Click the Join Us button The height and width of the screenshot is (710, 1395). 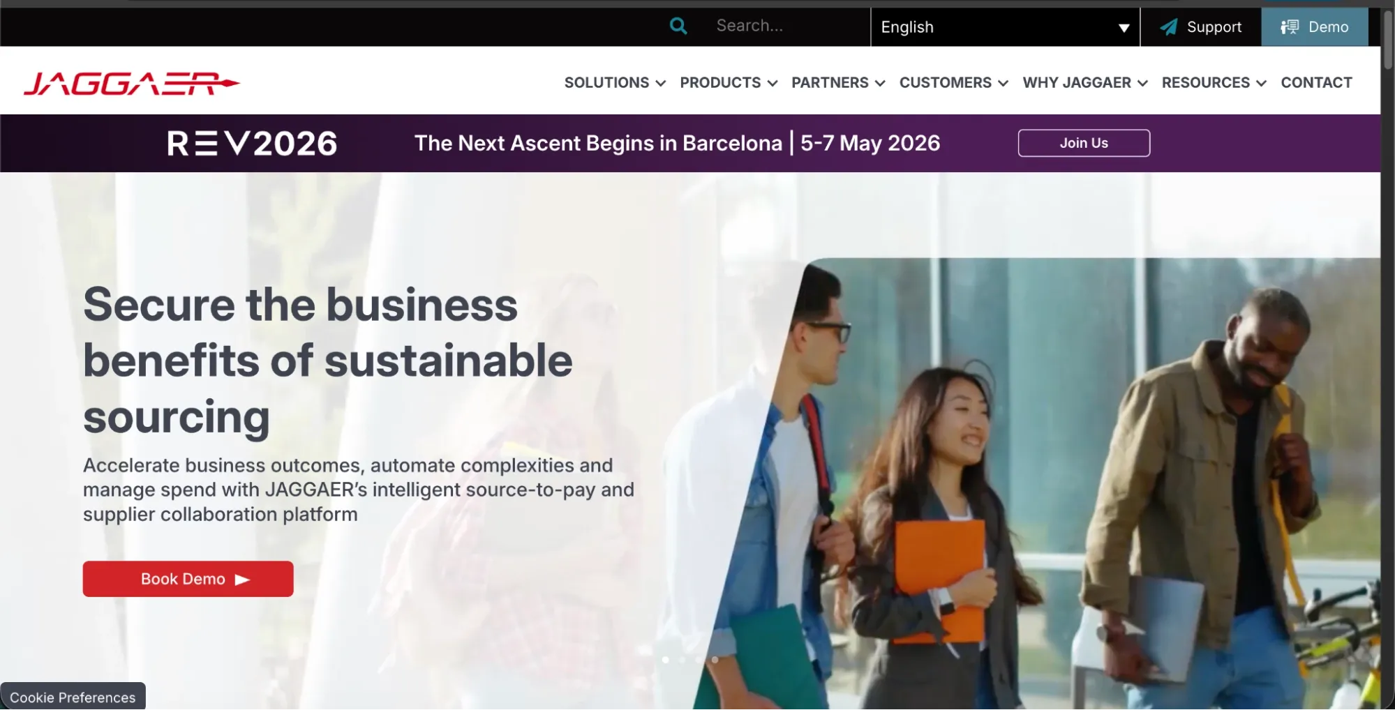point(1084,143)
